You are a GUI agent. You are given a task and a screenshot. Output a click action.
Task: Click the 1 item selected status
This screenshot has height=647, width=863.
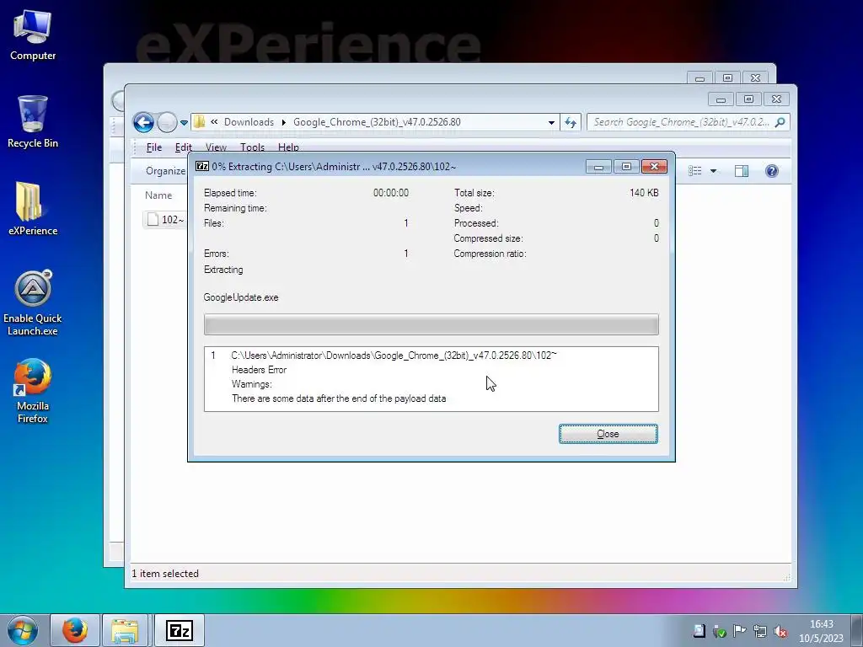(165, 573)
